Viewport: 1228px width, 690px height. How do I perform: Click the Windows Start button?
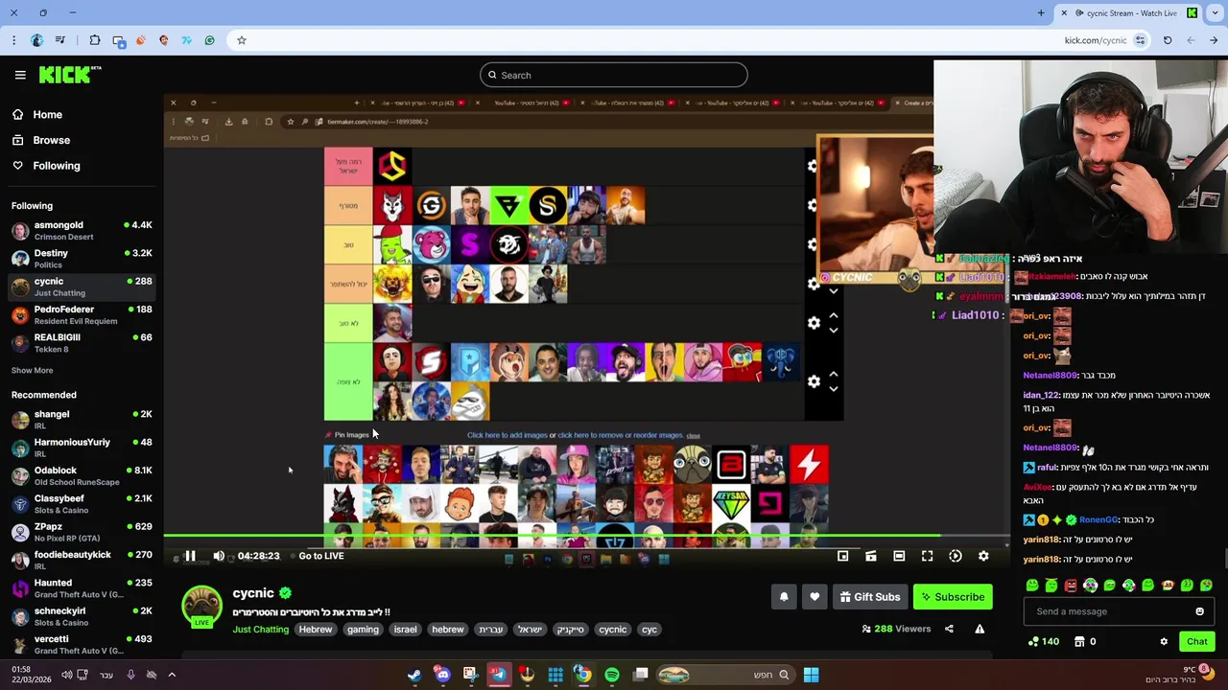click(x=811, y=675)
